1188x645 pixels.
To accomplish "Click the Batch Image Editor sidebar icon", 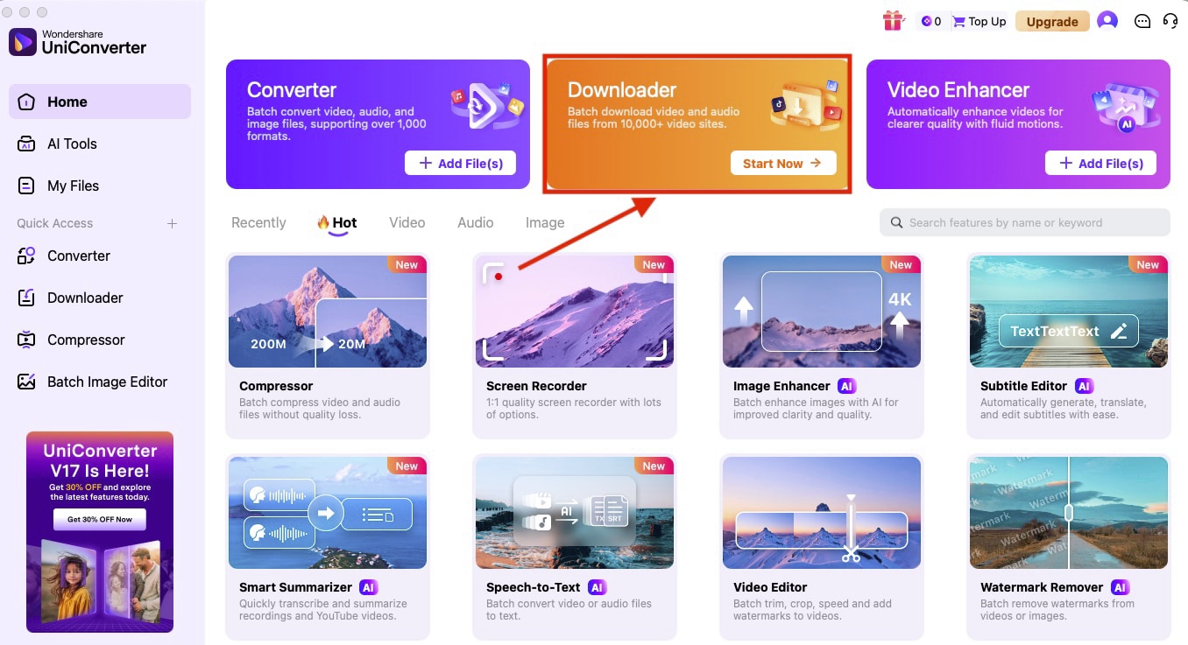I will pyautogui.click(x=26, y=382).
